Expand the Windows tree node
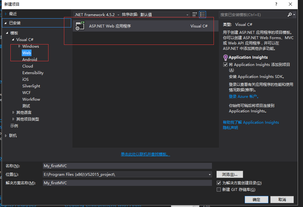Viewport: 303px width, 207px height. tap(19, 46)
